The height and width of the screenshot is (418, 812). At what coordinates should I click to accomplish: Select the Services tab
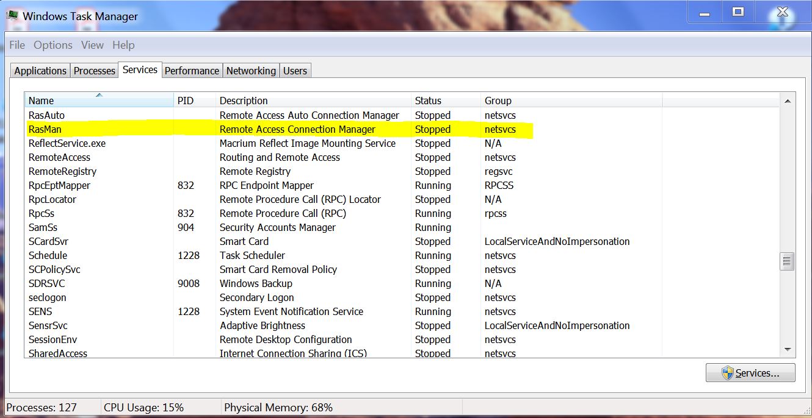[140, 69]
